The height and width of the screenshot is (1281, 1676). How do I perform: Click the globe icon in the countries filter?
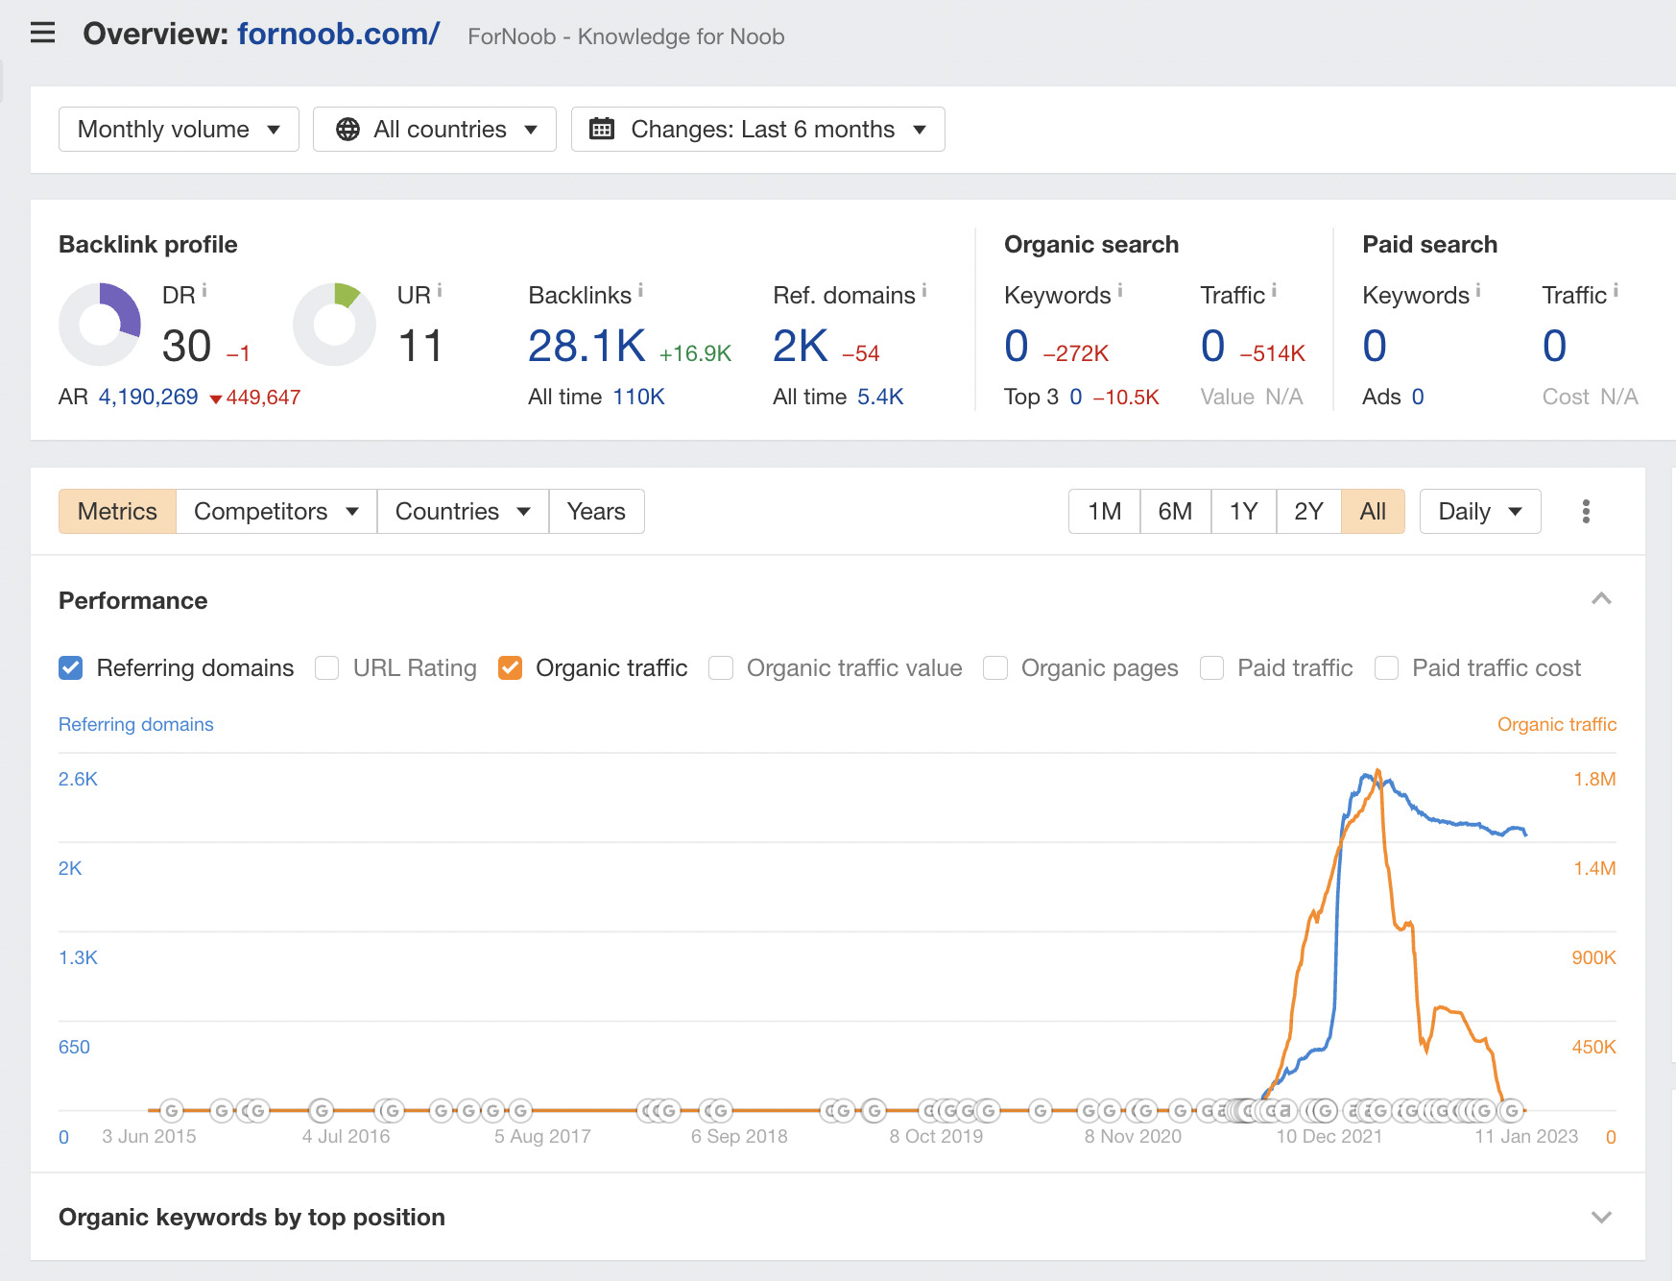[347, 128]
